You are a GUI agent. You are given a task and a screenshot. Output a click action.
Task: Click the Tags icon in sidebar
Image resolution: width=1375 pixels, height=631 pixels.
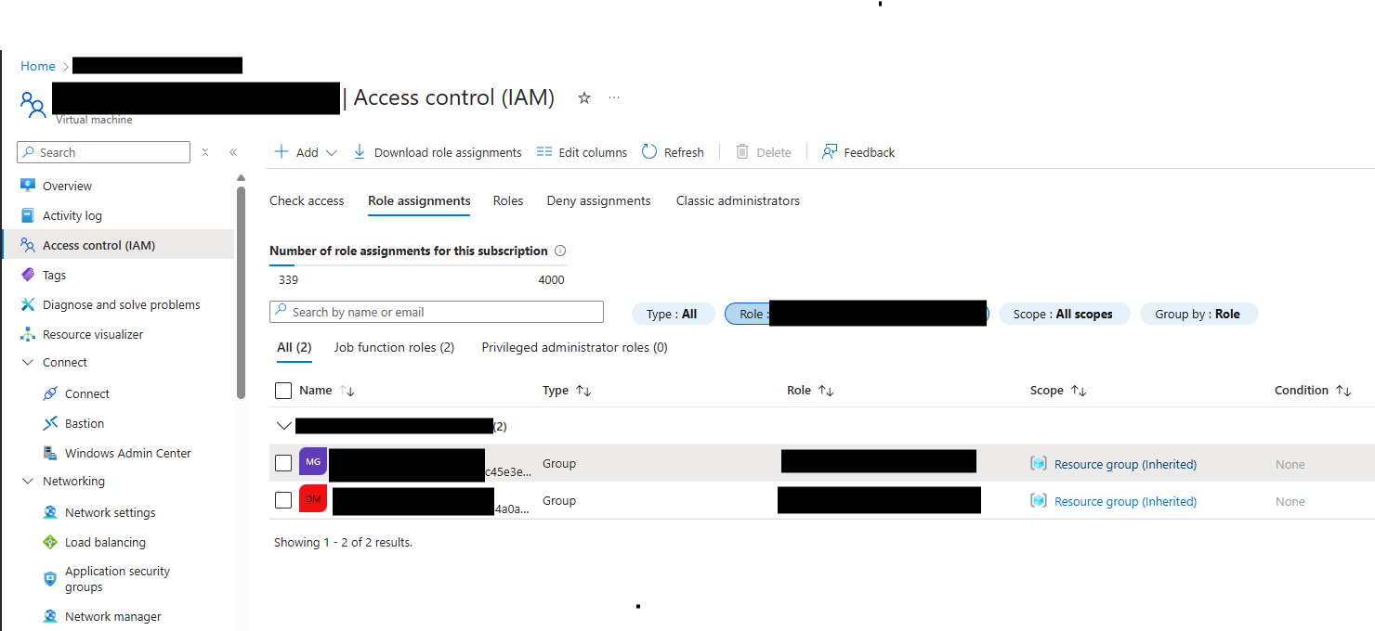[28, 275]
